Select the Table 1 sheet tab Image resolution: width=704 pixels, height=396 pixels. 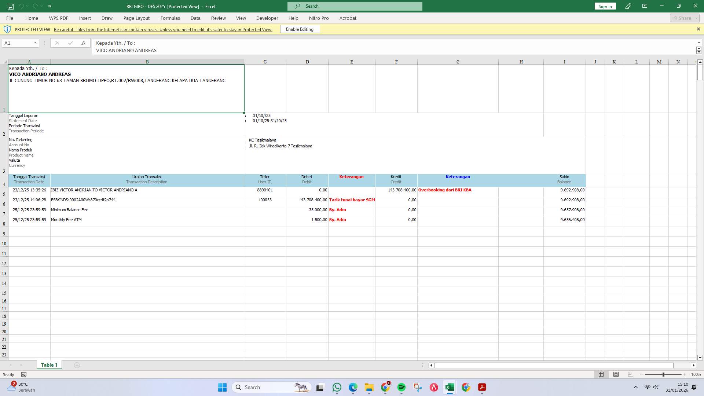[x=49, y=365]
